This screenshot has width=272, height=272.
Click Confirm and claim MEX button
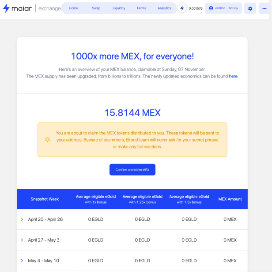tap(132, 170)
